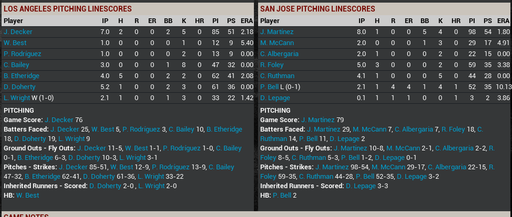Click the IP column header in San Jose table
512x217 pixels.
click(361, 21)
